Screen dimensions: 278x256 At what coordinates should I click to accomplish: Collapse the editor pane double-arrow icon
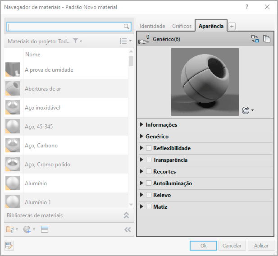pos(128,229)
